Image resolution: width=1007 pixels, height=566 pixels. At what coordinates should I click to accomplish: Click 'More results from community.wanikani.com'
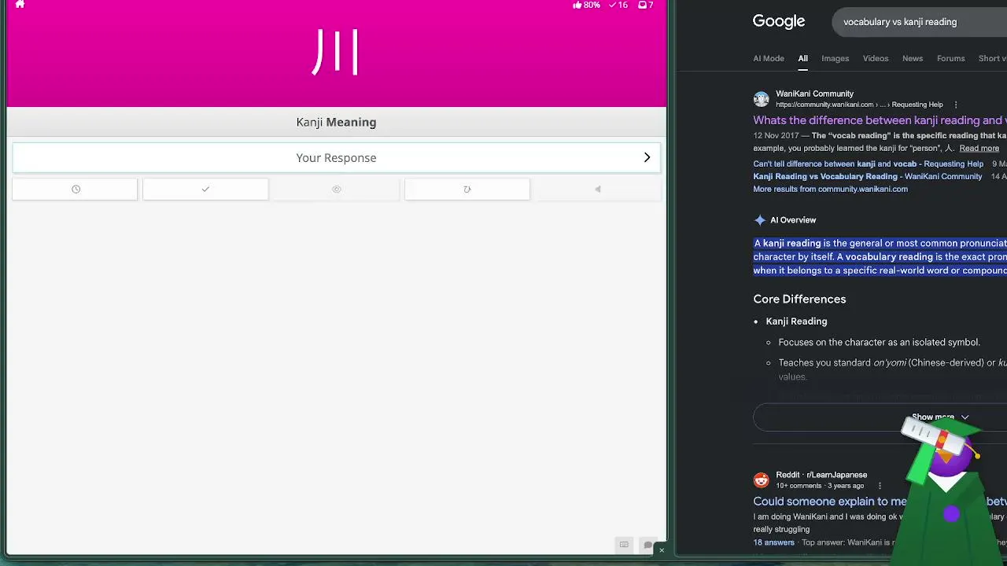coord(830,189)
